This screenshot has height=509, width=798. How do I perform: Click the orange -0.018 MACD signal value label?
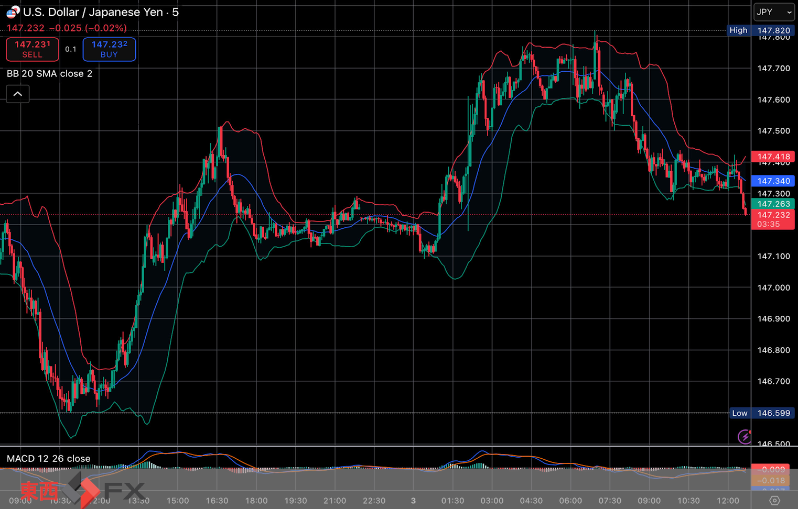pos(773,481)
